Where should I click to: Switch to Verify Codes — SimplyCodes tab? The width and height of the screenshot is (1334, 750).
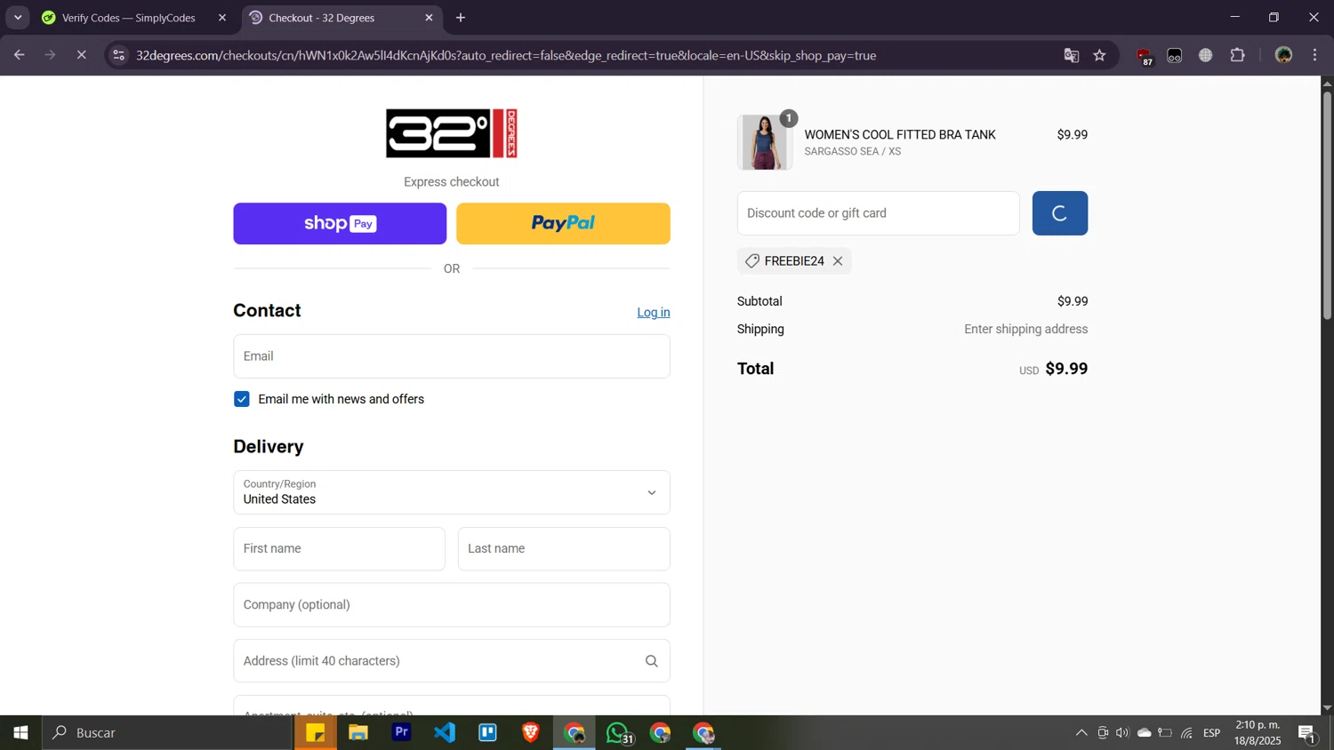[x=128, y=18]
